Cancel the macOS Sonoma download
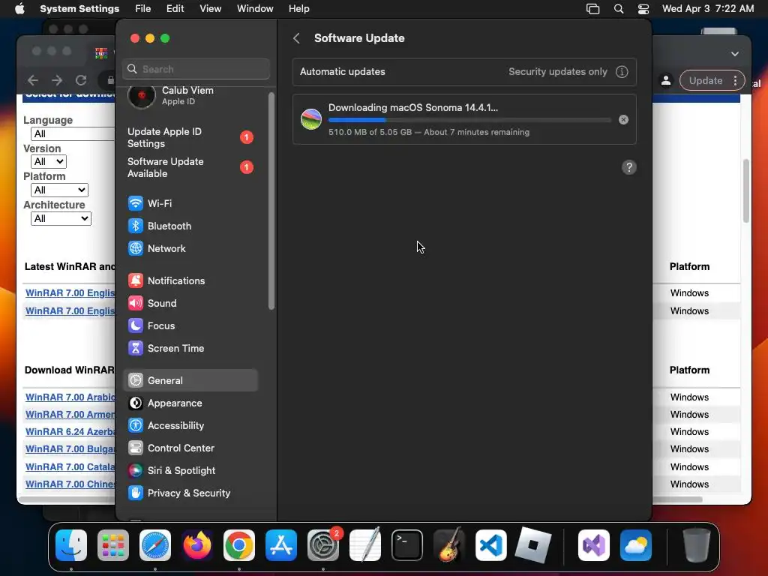 coord(623,119)
